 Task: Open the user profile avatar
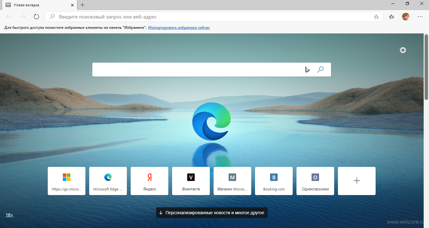tap(406, 17)
